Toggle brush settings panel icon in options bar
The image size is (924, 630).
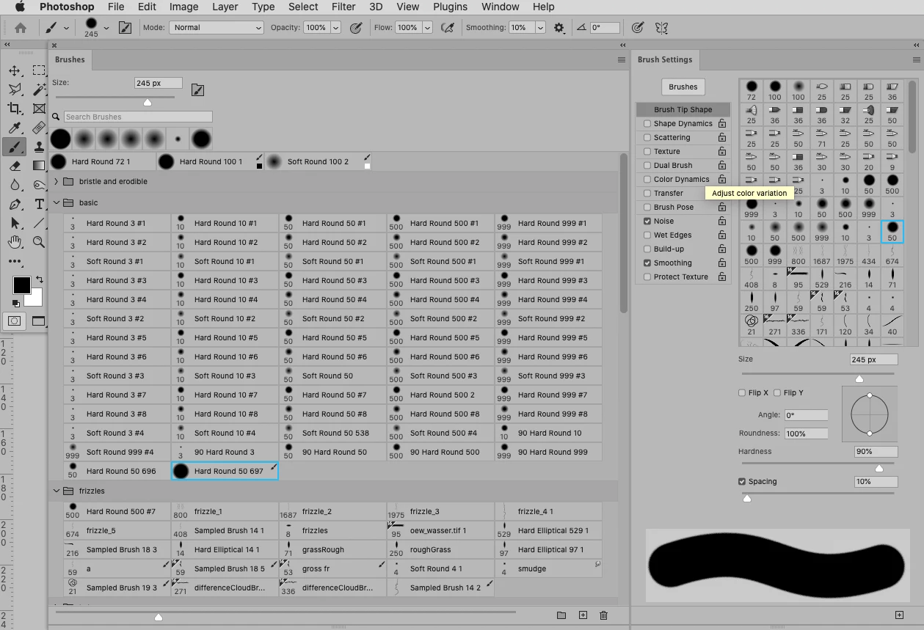[125, 27]
